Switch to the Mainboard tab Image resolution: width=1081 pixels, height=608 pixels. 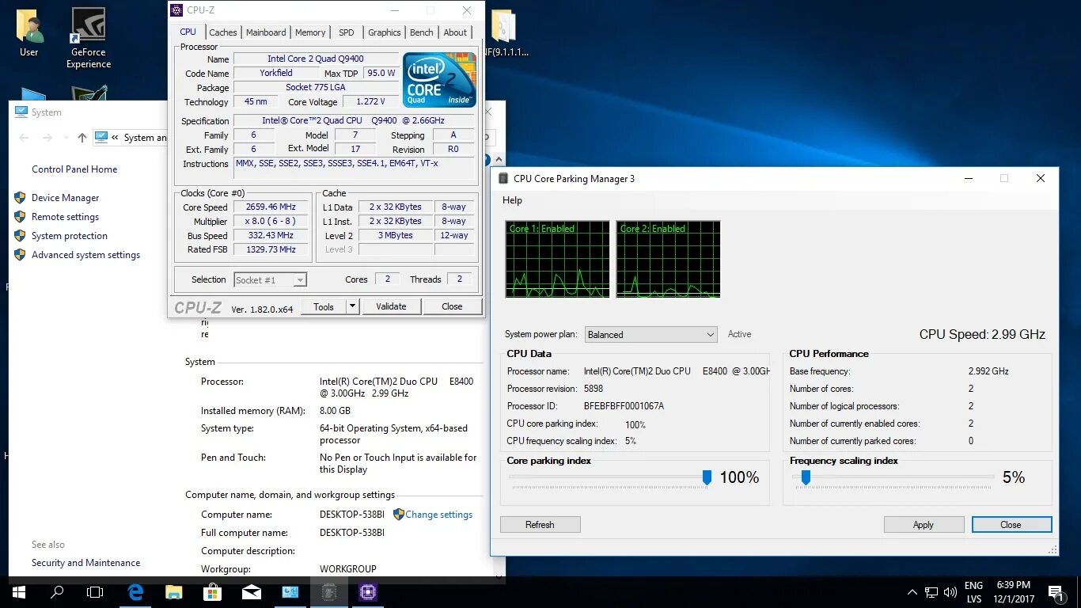266,32
